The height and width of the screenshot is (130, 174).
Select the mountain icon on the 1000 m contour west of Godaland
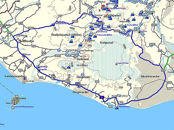(69, 67)
